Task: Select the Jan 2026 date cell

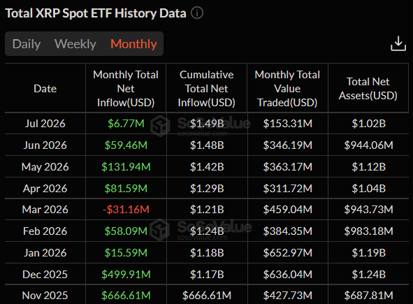Action: coord(45,252)
